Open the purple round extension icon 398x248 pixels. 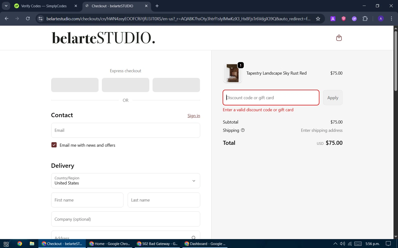354,19
